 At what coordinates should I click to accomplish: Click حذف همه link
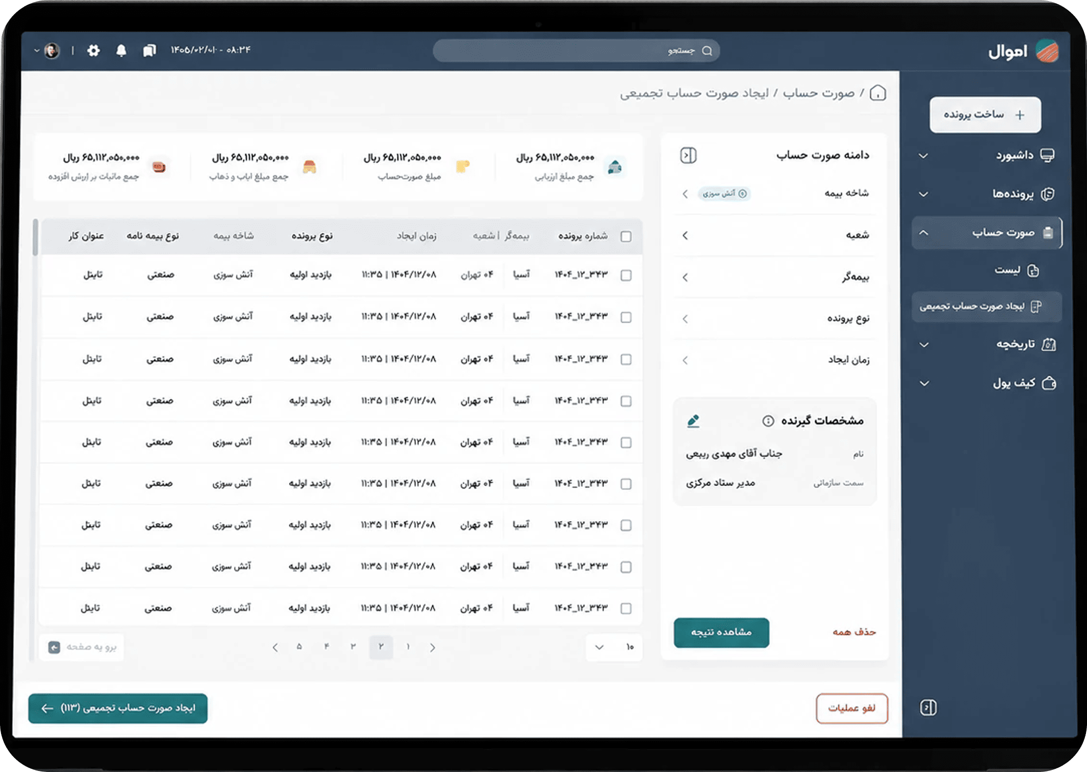(854, 632)
